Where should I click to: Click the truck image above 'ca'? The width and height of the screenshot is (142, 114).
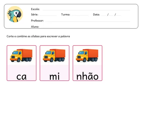[x=21, y=56]
